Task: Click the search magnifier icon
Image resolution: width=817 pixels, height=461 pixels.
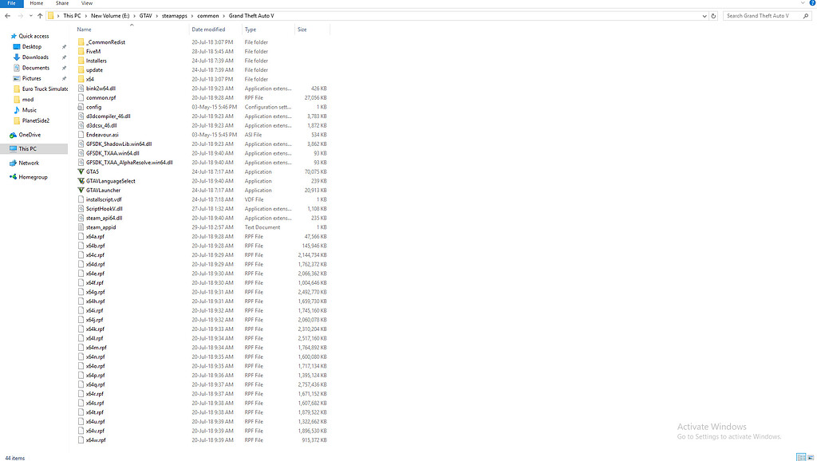Action: pyautogui.click(x=807, y=15)
